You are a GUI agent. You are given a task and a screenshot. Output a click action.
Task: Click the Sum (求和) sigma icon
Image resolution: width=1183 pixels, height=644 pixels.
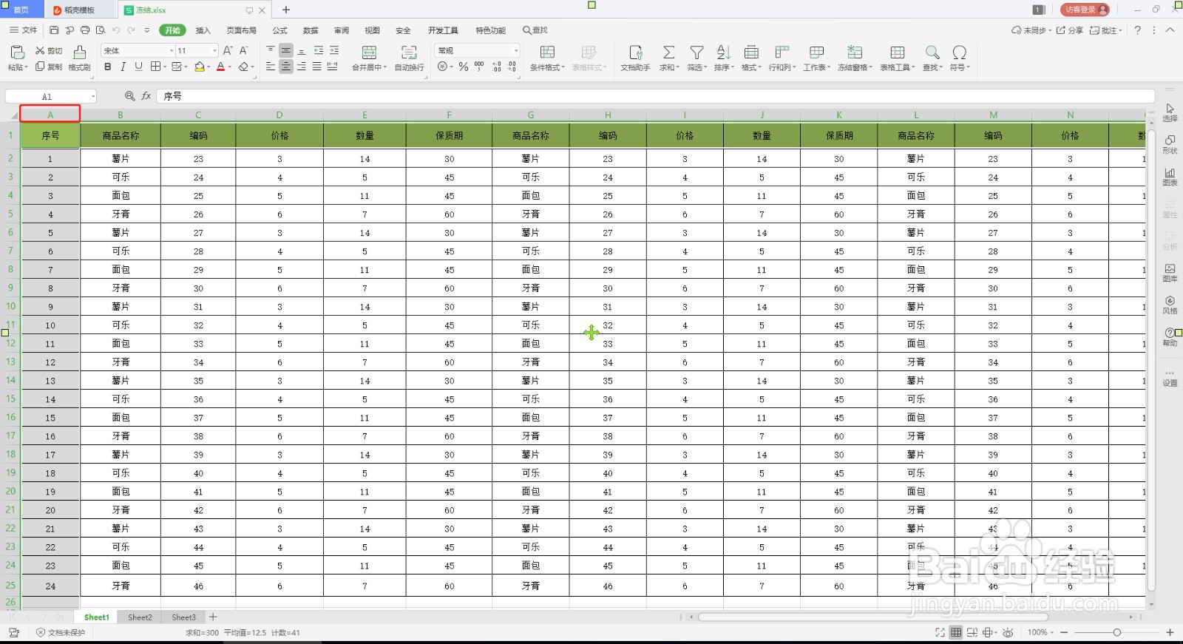point(668,52)
